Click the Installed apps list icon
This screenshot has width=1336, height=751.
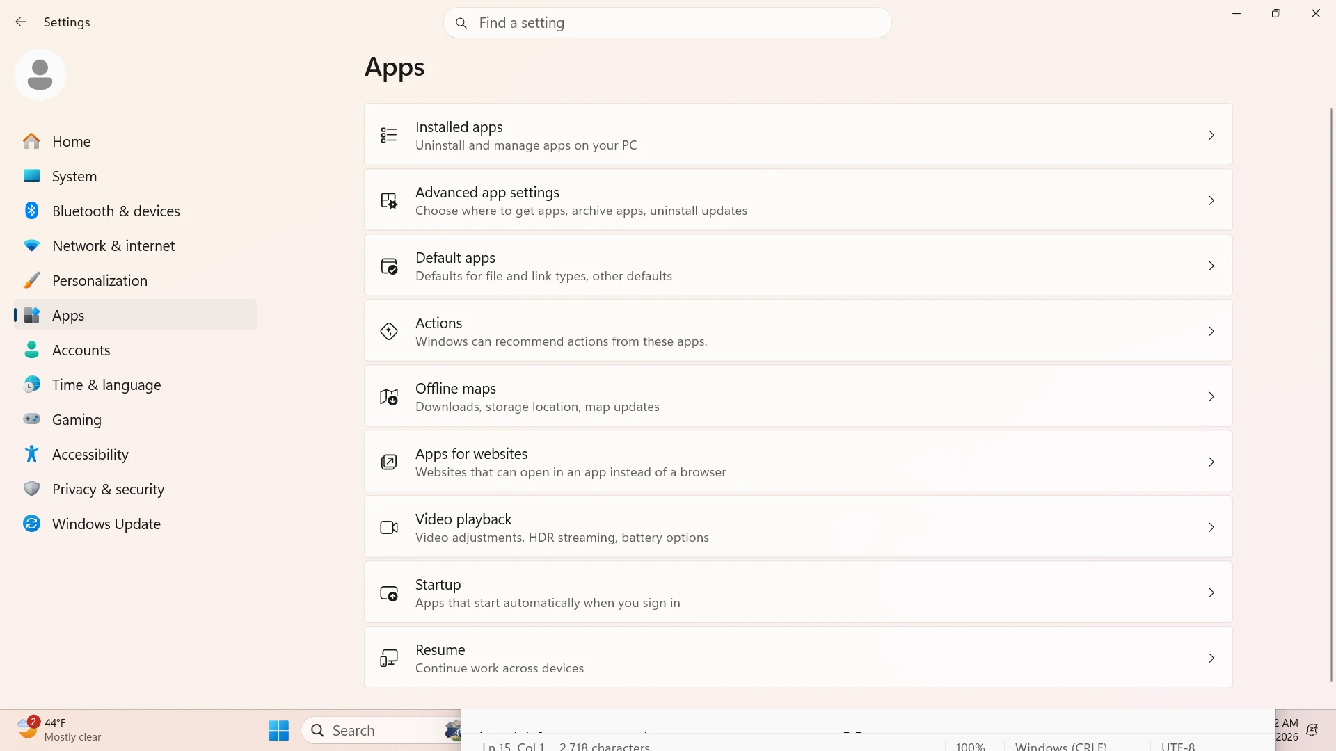point(389,135)
